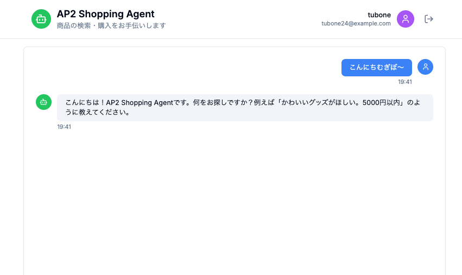Click the username tubone
Viewport: 462px width, 275px height.
coord(379,15)
